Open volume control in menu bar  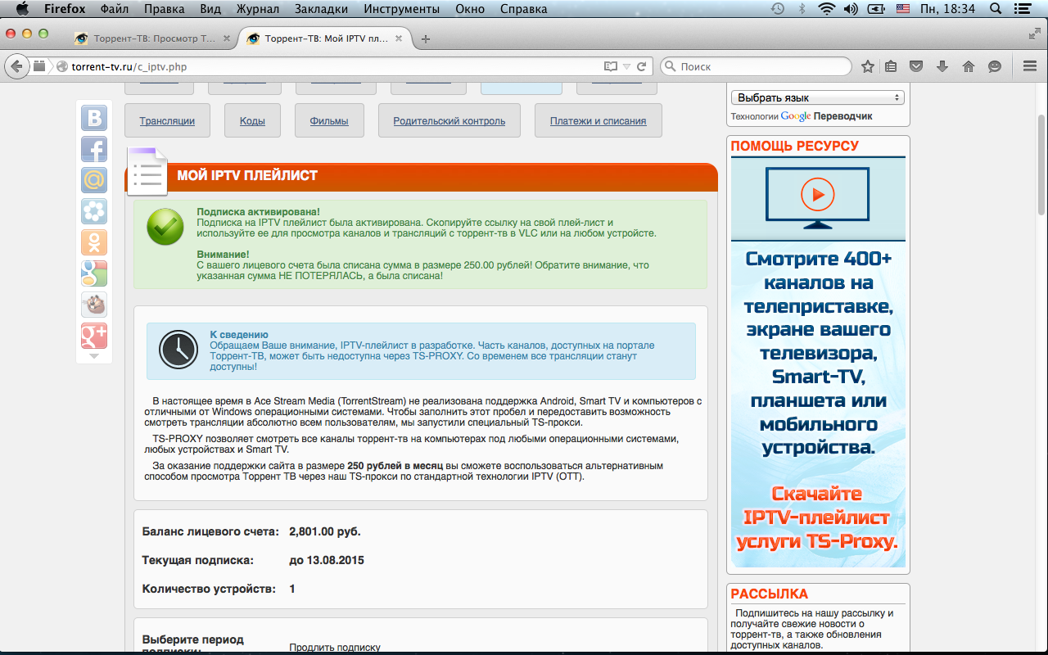pyautogui.click(x=850, y=9)
